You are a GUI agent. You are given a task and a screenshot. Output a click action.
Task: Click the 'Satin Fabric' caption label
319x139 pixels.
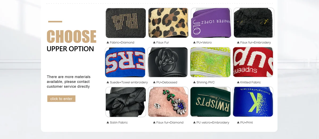pos(119,123)
